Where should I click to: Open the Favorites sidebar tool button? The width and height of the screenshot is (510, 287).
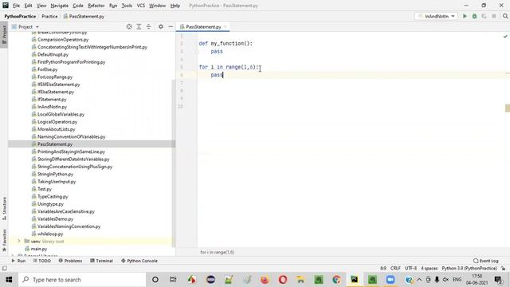(4, 240)
